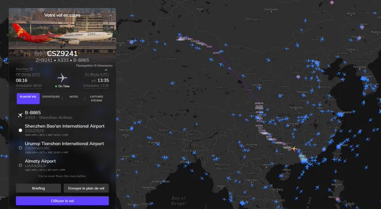Open the Briefing button

(x=39, y=188)
